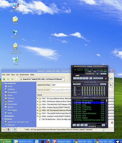Stop Winamp playback

pyautogui.click(x=84, y=78)
